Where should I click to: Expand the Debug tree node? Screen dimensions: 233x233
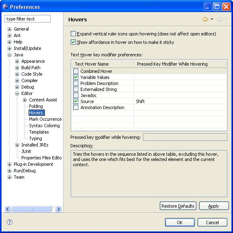[x=17, y=87]
